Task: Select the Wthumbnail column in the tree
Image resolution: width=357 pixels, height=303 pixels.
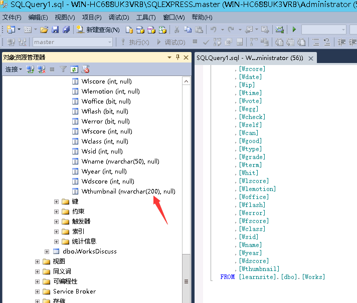Action: [x=128, y=191]
